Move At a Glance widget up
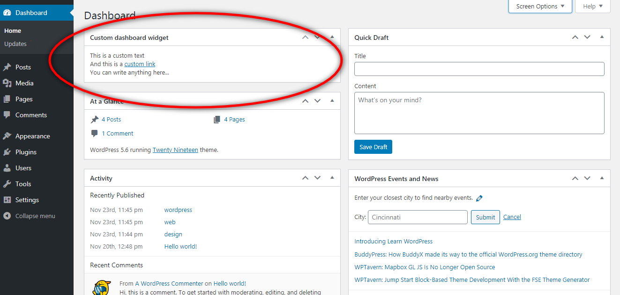The width and height of the screenshot is (620, 295). (306, 101)
